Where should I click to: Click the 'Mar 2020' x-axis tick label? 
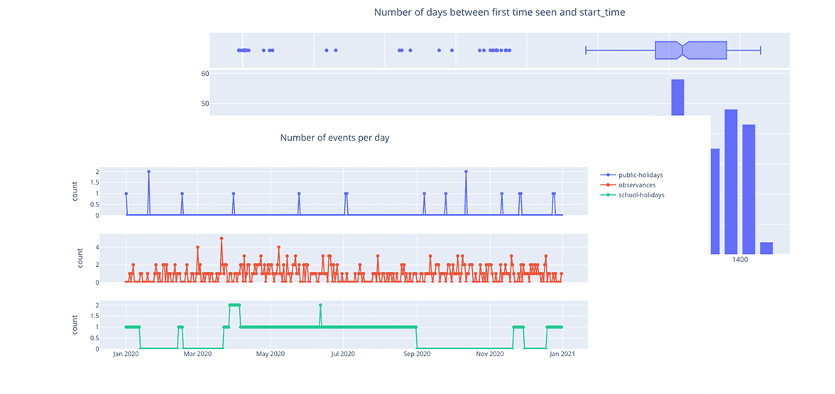coord(197,354)
